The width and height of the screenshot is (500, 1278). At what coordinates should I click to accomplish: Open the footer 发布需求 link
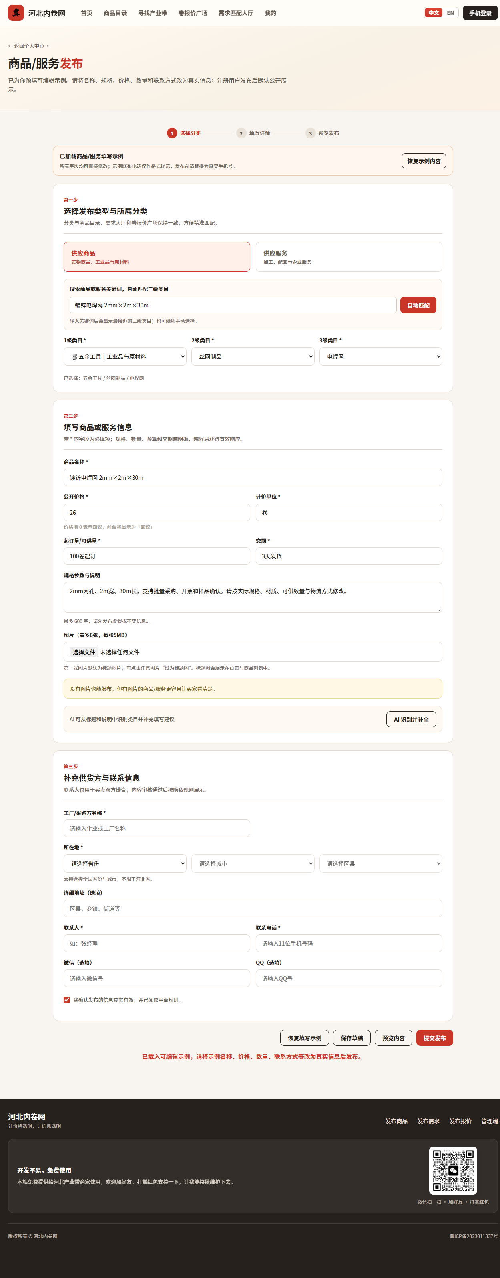click(428, 1121)
